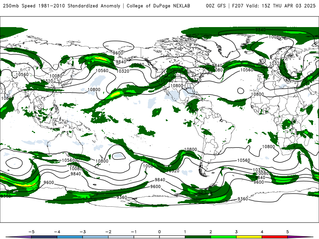Screen dimensions: 319x239
Task: Select the red 4 to 5 colorbar segment
Action: (275, 237)
